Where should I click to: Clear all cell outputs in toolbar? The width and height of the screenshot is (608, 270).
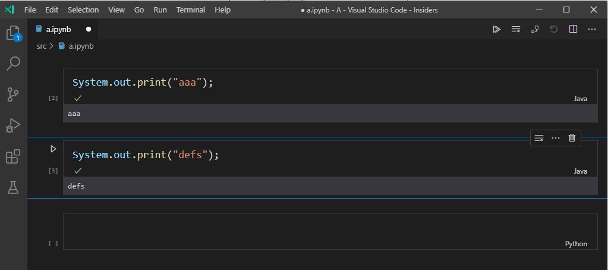coord(516,30)
